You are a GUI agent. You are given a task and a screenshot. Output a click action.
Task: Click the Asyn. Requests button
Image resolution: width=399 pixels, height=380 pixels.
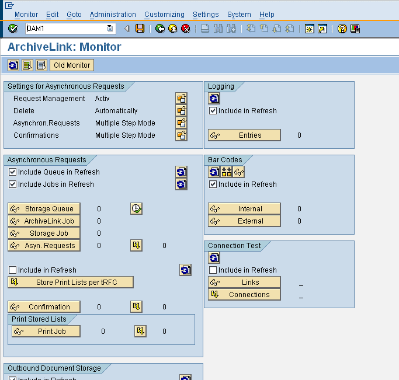coord(44,245)
